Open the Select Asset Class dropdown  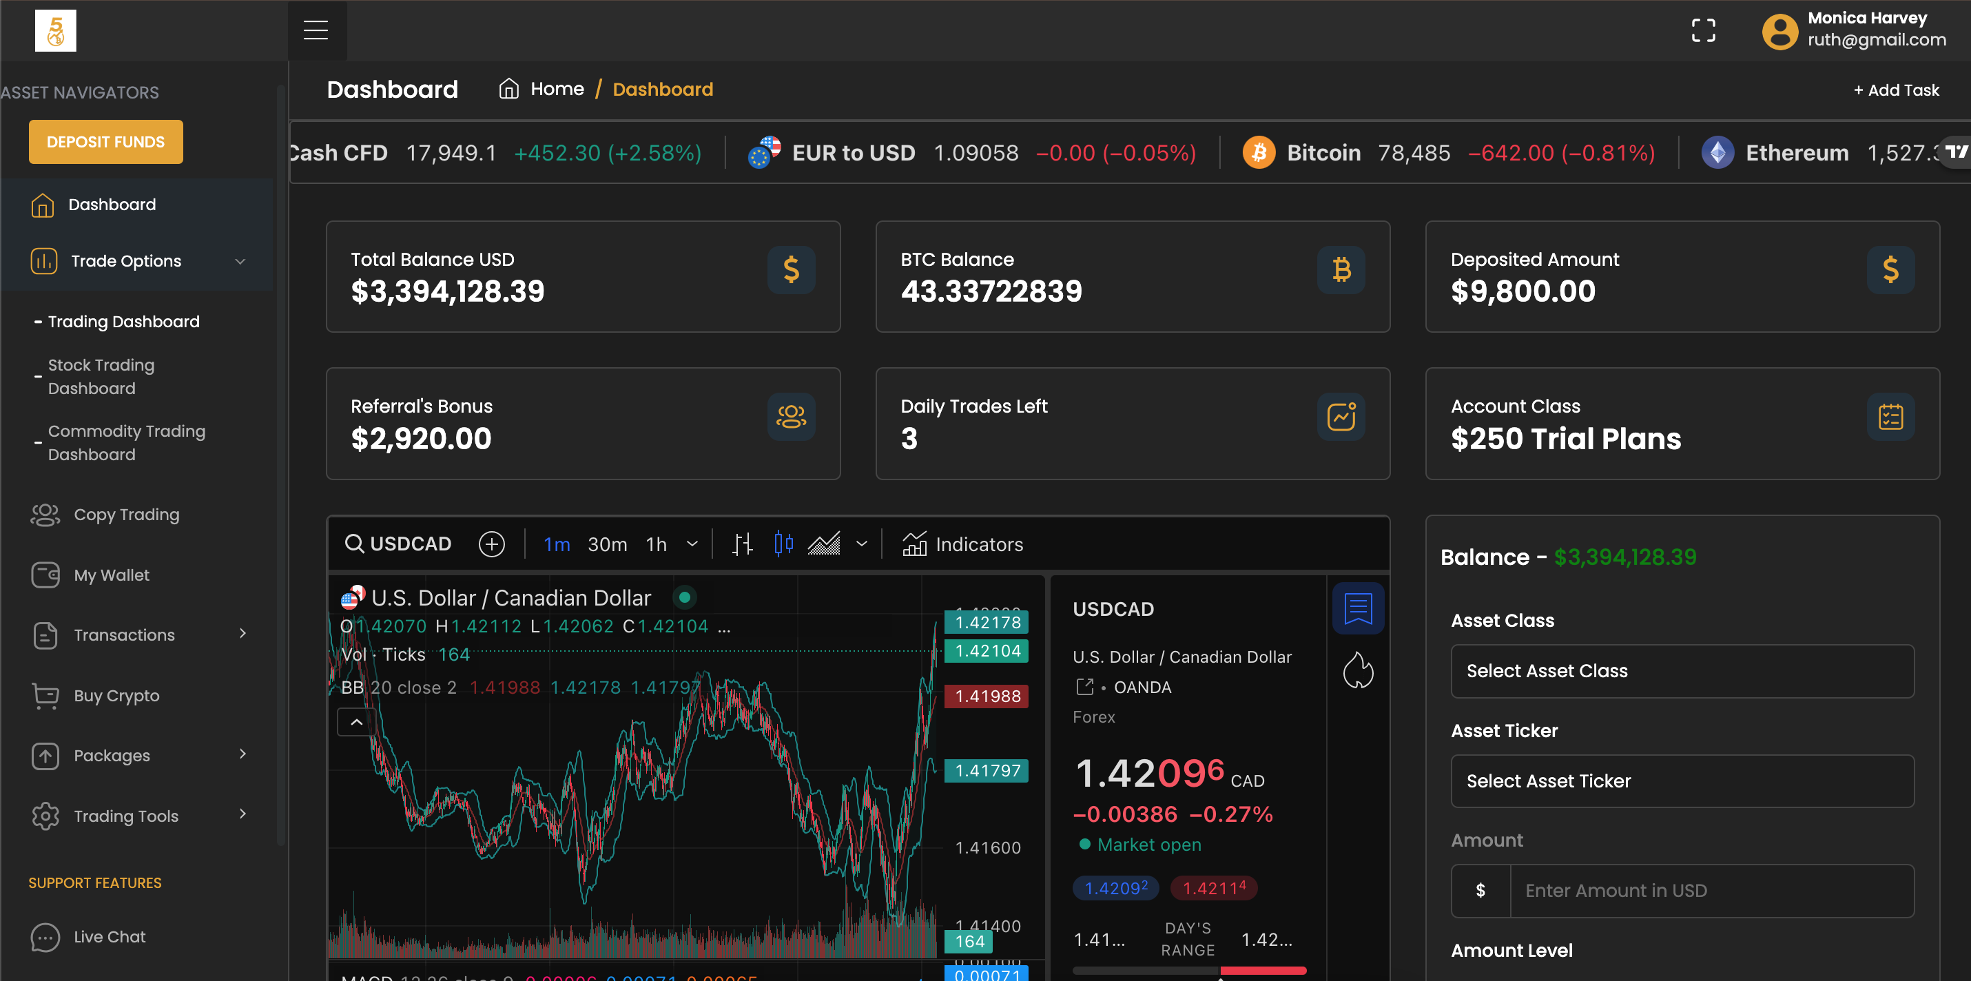pyautogui.click(x=1682, y=671)
